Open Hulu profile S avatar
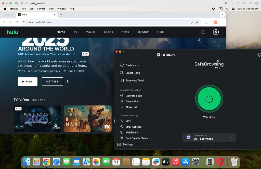 216,32
